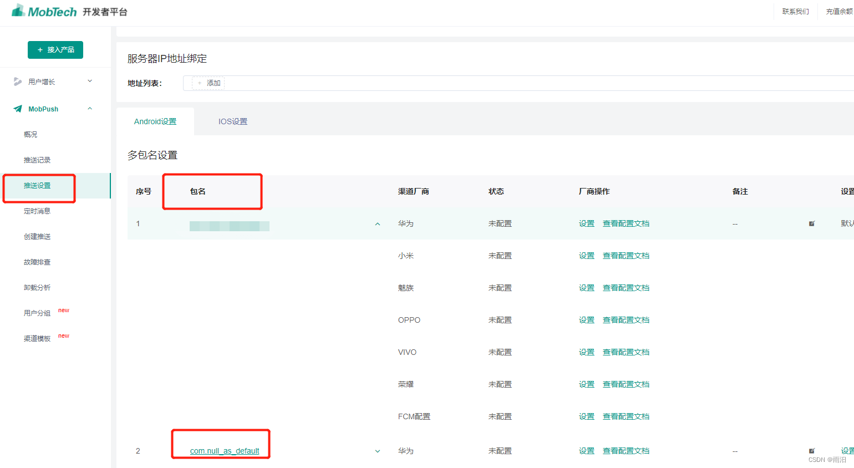Open 查看配置文档 for VIVO
This screenshot has width=854, height=468.
(626, 352)
